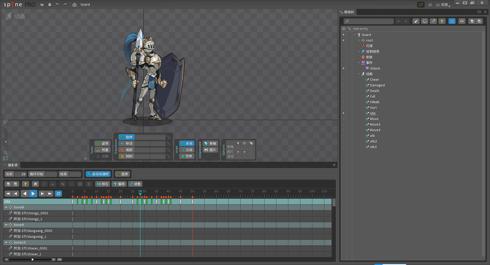The image size is (490, 265).
Task: Select the atk2 animation
Action: (373, 141)
